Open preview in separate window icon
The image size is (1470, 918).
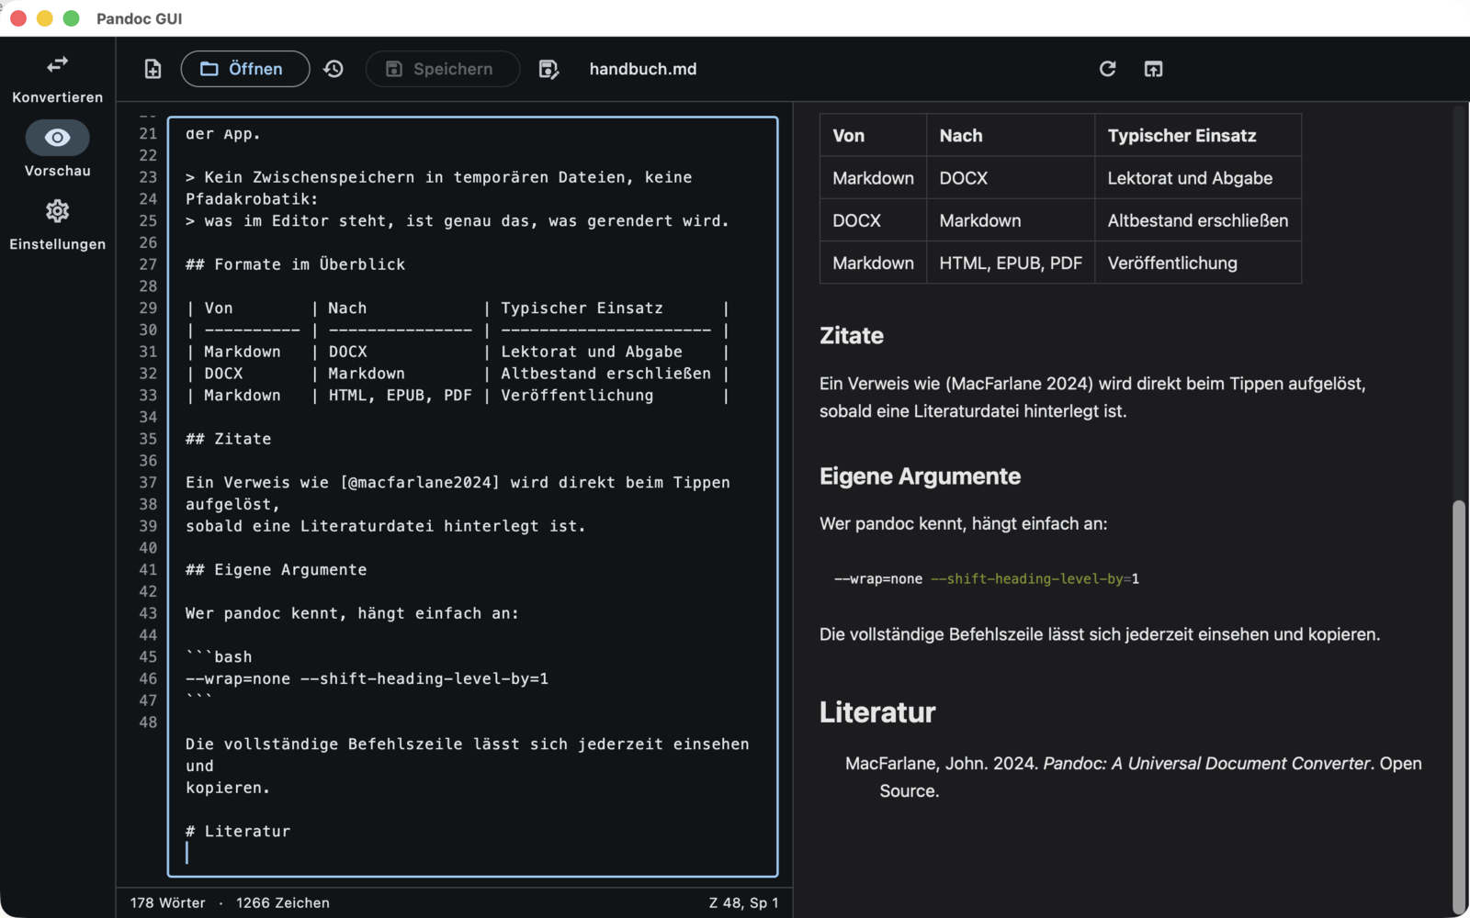click(1154, 69)
